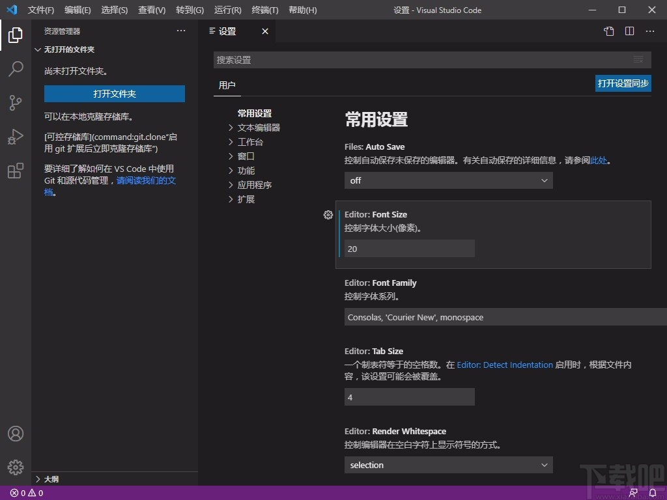Open the 文件(F) menu
The image size is (667, 500).
tap(41, 10)
